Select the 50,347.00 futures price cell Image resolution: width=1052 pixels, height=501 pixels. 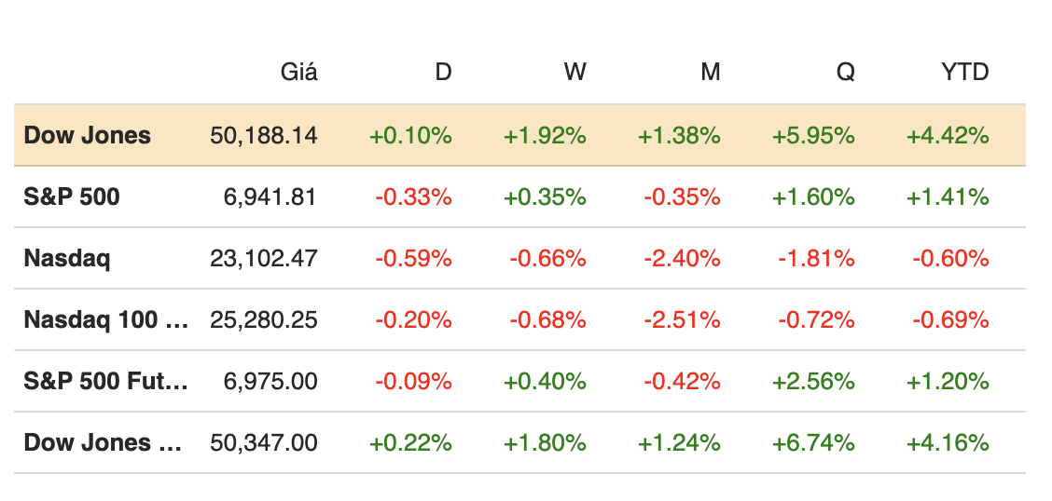(264, 442)
